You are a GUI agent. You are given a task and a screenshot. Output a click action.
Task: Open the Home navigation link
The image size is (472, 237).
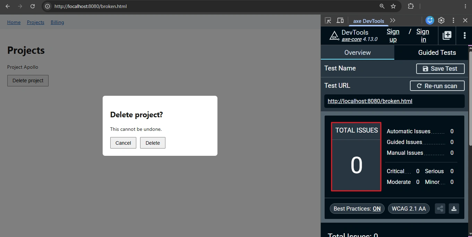(x=14, y=22)
